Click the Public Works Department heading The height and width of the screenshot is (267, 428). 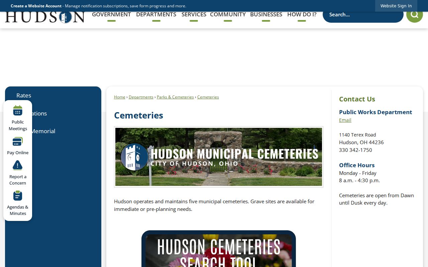click(x=376, y=112)
